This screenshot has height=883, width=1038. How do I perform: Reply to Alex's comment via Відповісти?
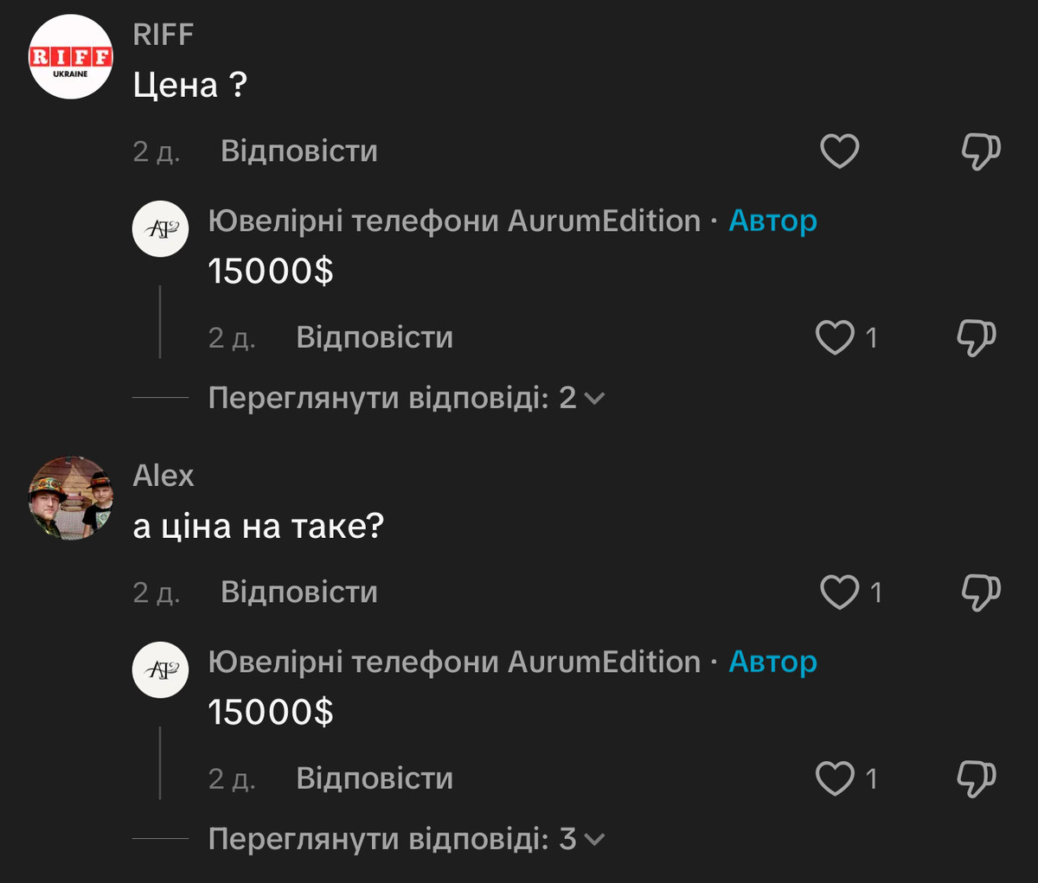298,592
